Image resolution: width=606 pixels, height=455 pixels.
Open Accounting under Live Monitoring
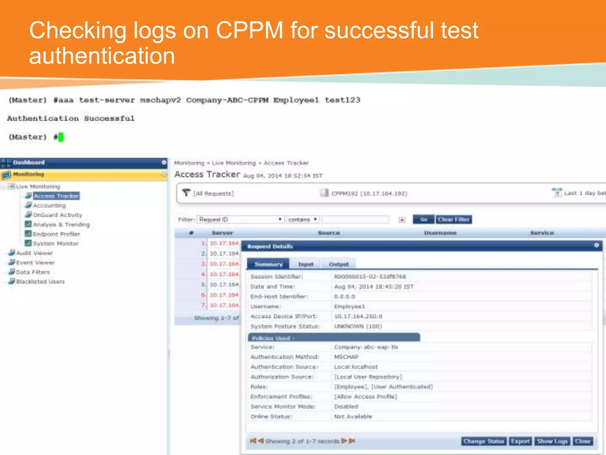[49, 206]
